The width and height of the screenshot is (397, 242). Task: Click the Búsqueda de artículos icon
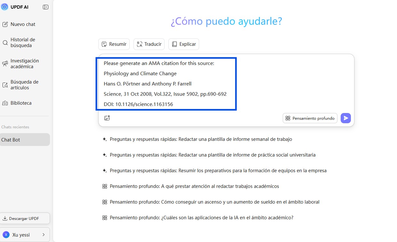[x=5, y=85]
